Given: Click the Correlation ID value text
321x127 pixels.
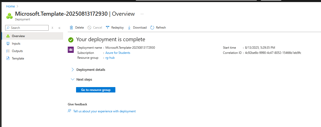Looking at the screenshot, I should (273, 53).
